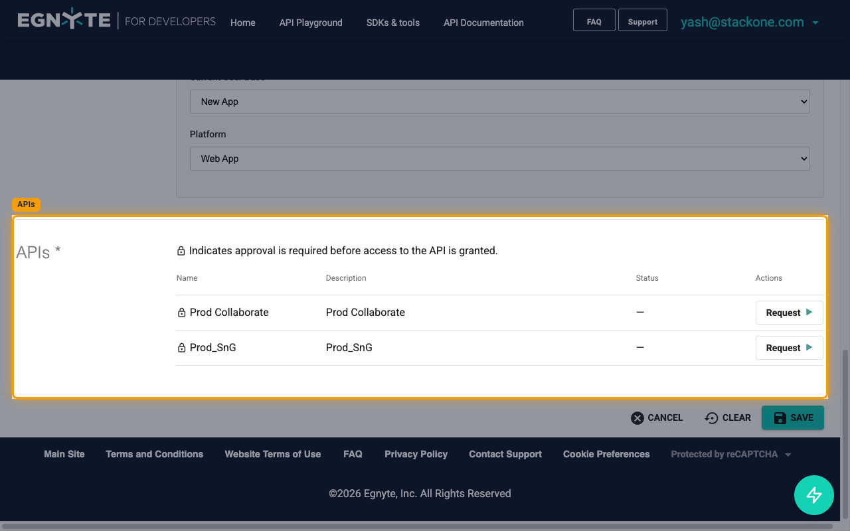Image resolution: width=850 pixels, height=531 pixels.
Task: Open the New App dropdown
Action: [500, 102]
